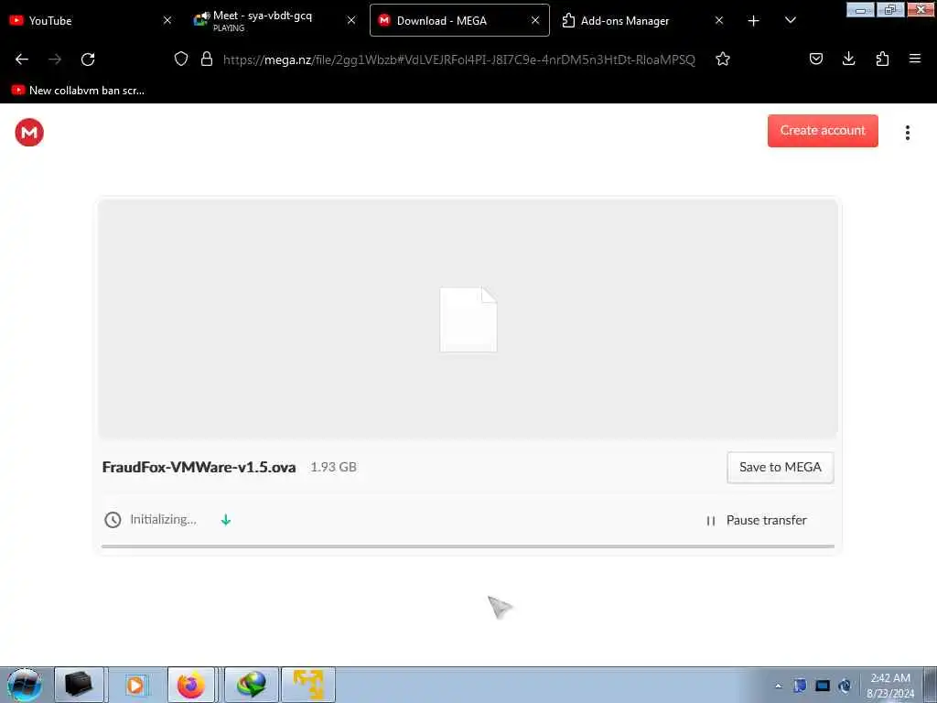Click the tray monitor display icon
This screenshot has width=937, height=703.
coord(823,686)
